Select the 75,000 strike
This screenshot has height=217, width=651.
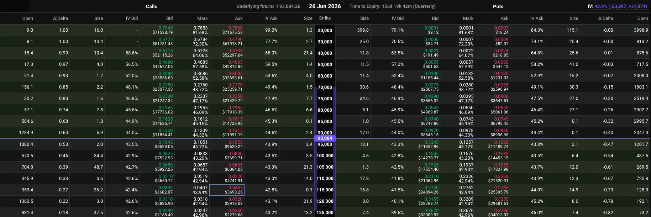coord(325,99)
